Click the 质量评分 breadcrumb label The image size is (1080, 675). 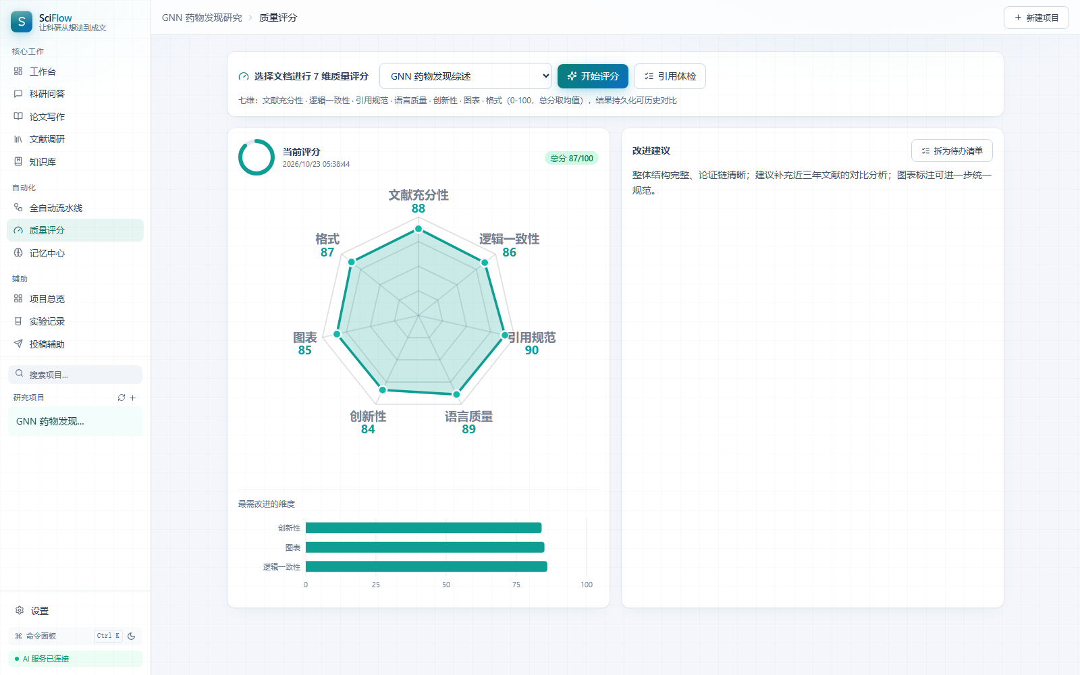point(278,18)
